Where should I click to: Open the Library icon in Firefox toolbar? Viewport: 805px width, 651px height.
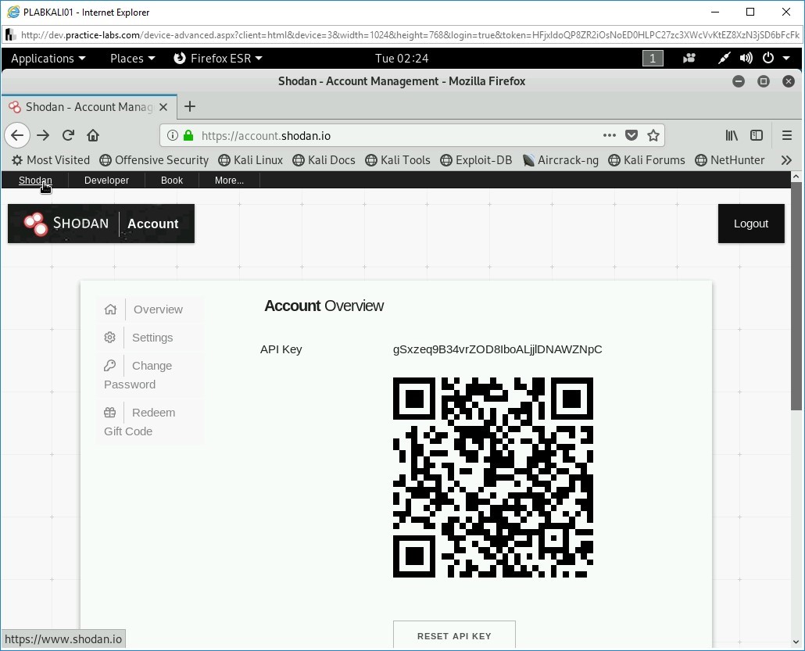point(732,135)
